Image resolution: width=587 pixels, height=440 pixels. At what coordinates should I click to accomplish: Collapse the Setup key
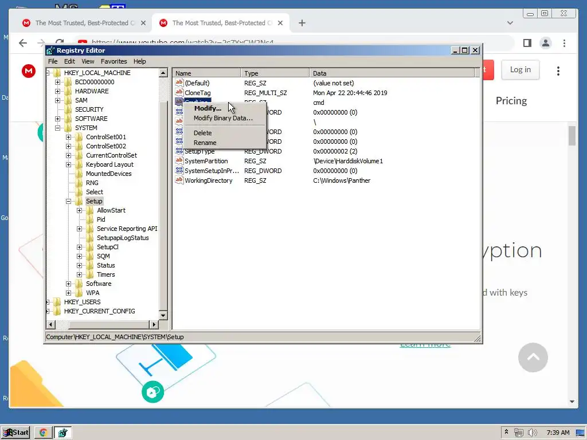[69, 201]
